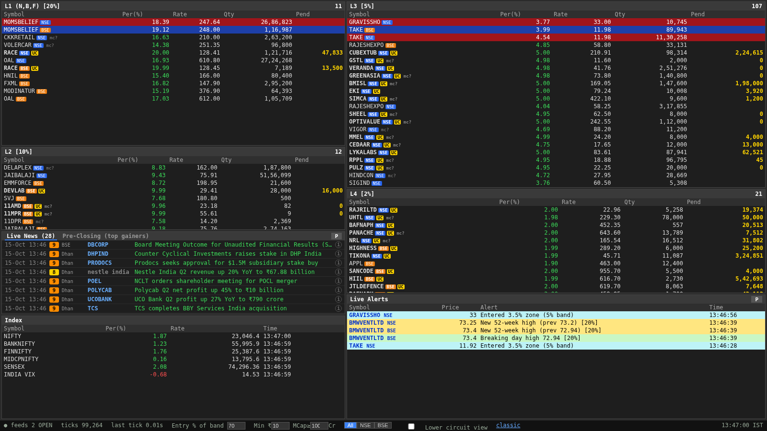
Task: Click the INDIA VIX index row
Action: coord(173,374)
